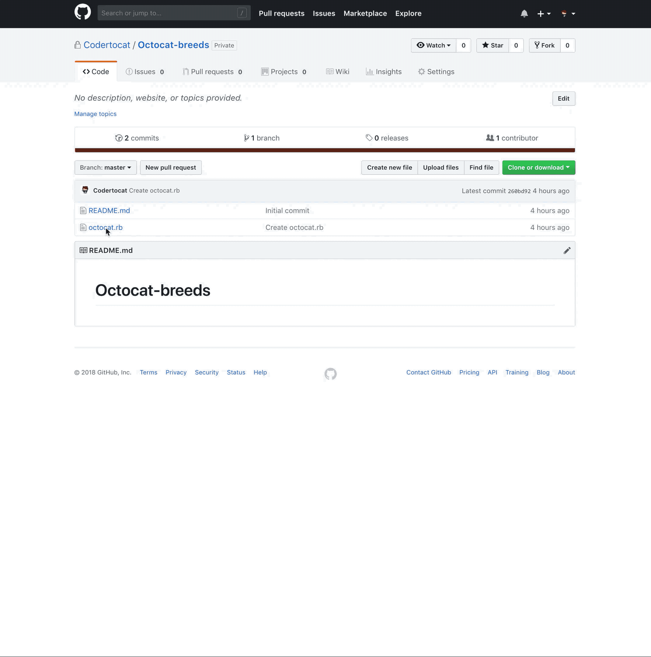Click the contributors icon

(489, 138)
